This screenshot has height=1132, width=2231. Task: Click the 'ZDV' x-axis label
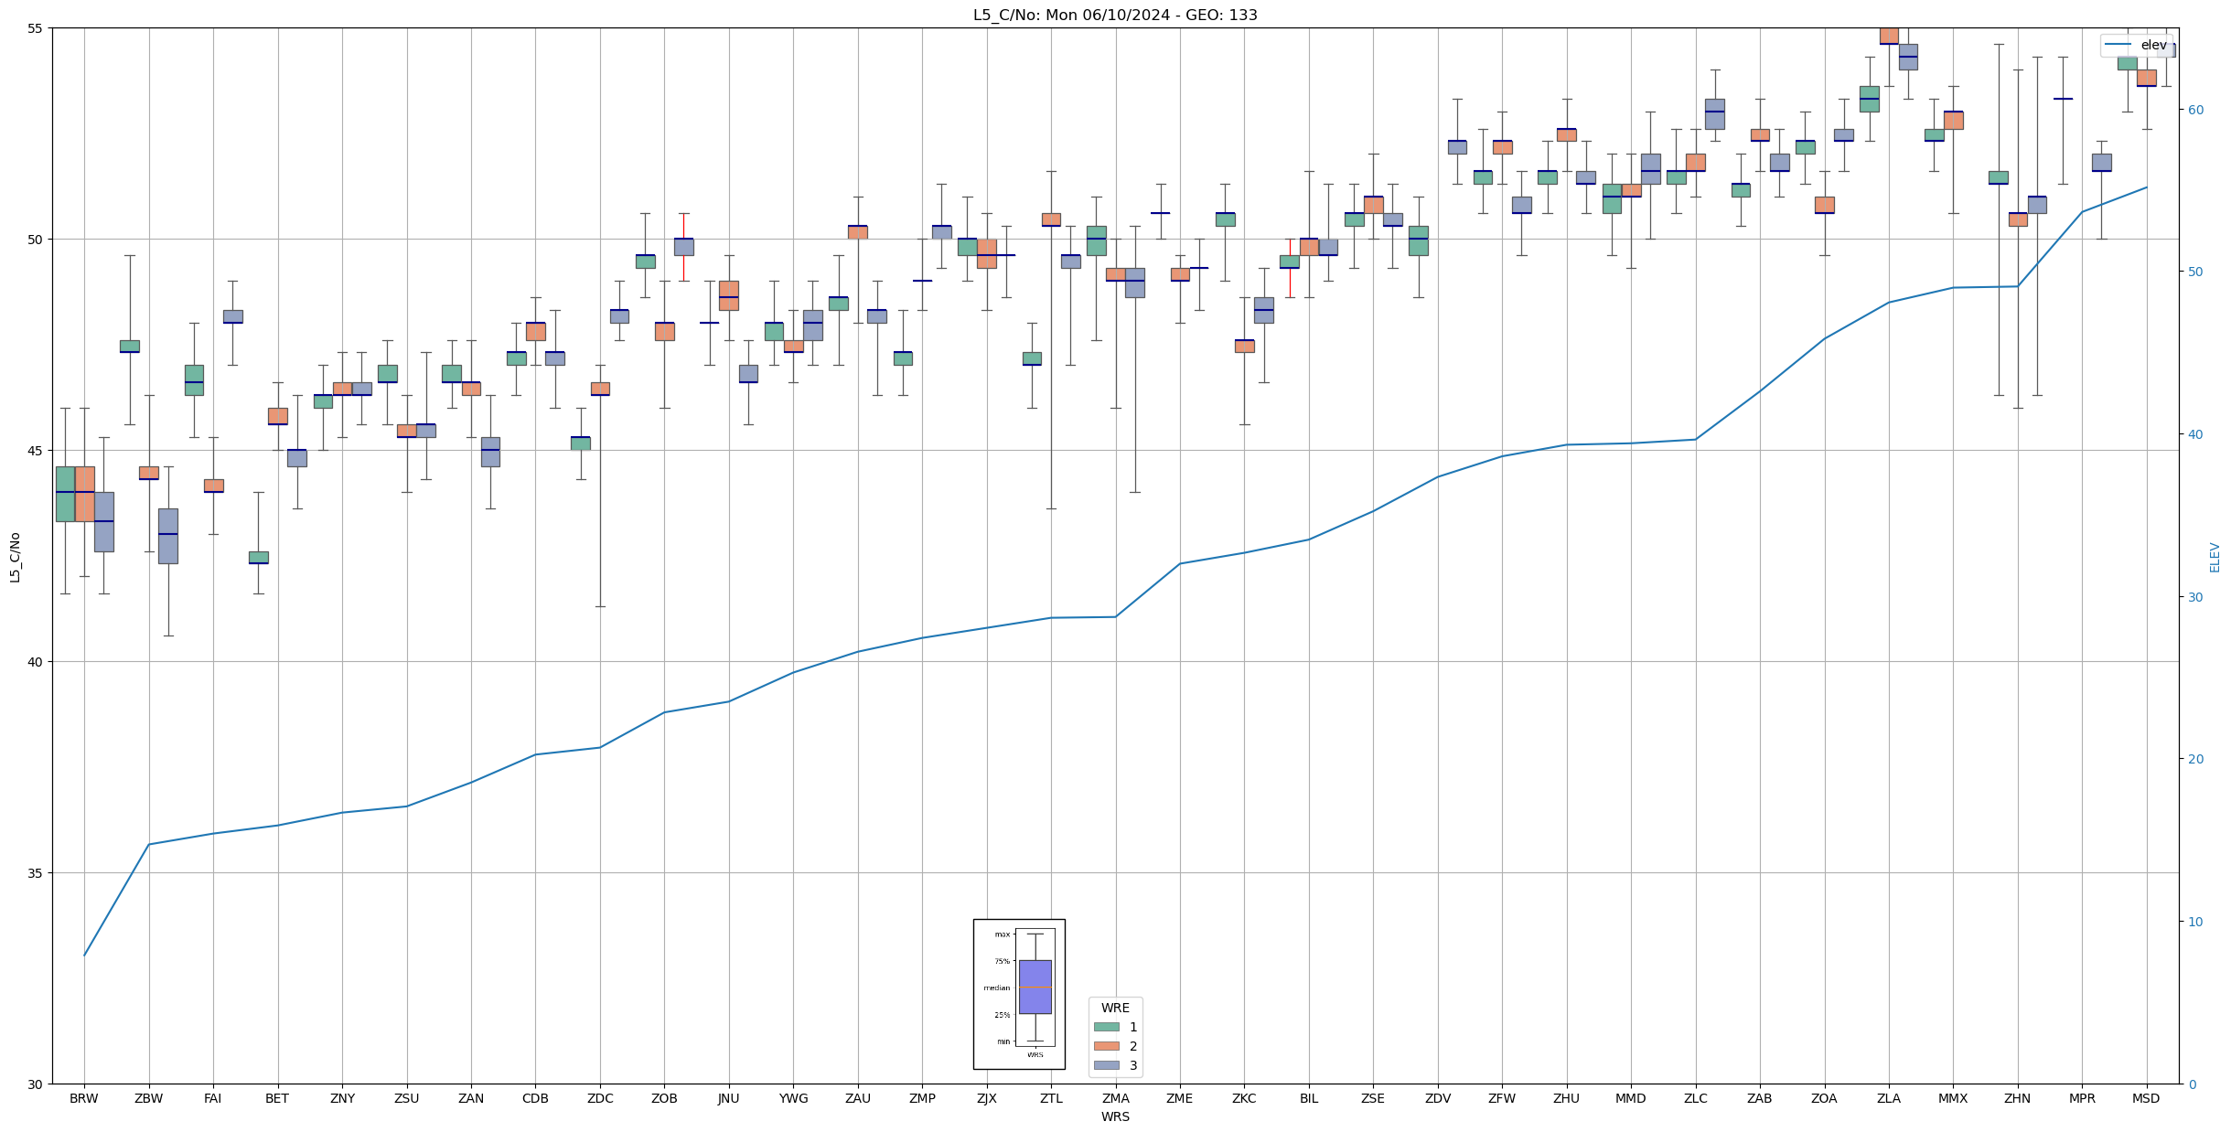1438,1098
